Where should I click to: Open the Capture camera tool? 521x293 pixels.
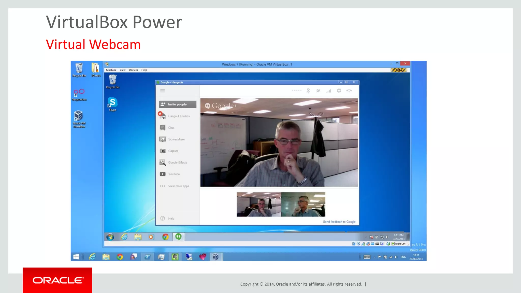[x=173, y=151]
